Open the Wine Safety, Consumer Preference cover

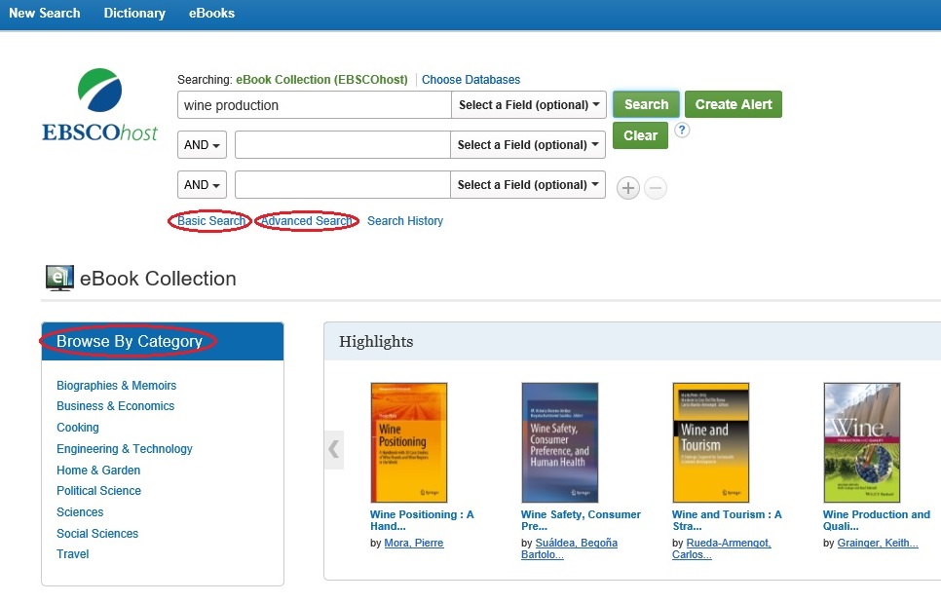pyautogui.click(x=560, y=443)
